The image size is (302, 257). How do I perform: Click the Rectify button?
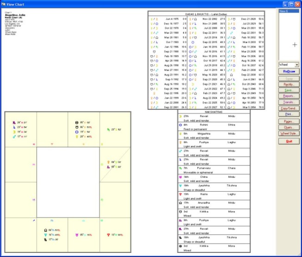coord(289,84)
